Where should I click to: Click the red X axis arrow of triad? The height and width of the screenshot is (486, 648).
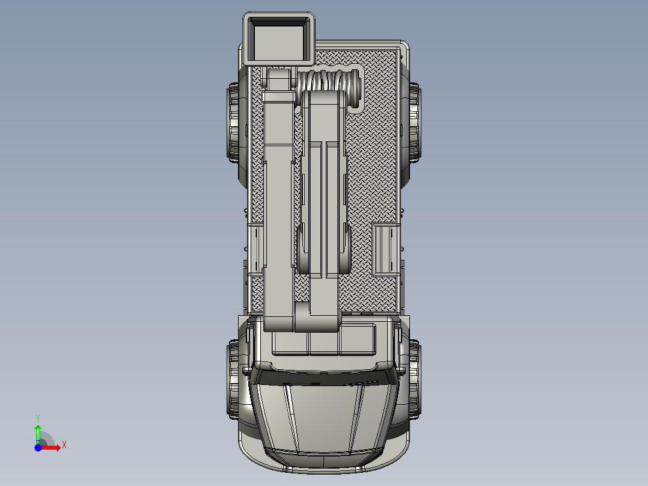(x=51, y=448)
